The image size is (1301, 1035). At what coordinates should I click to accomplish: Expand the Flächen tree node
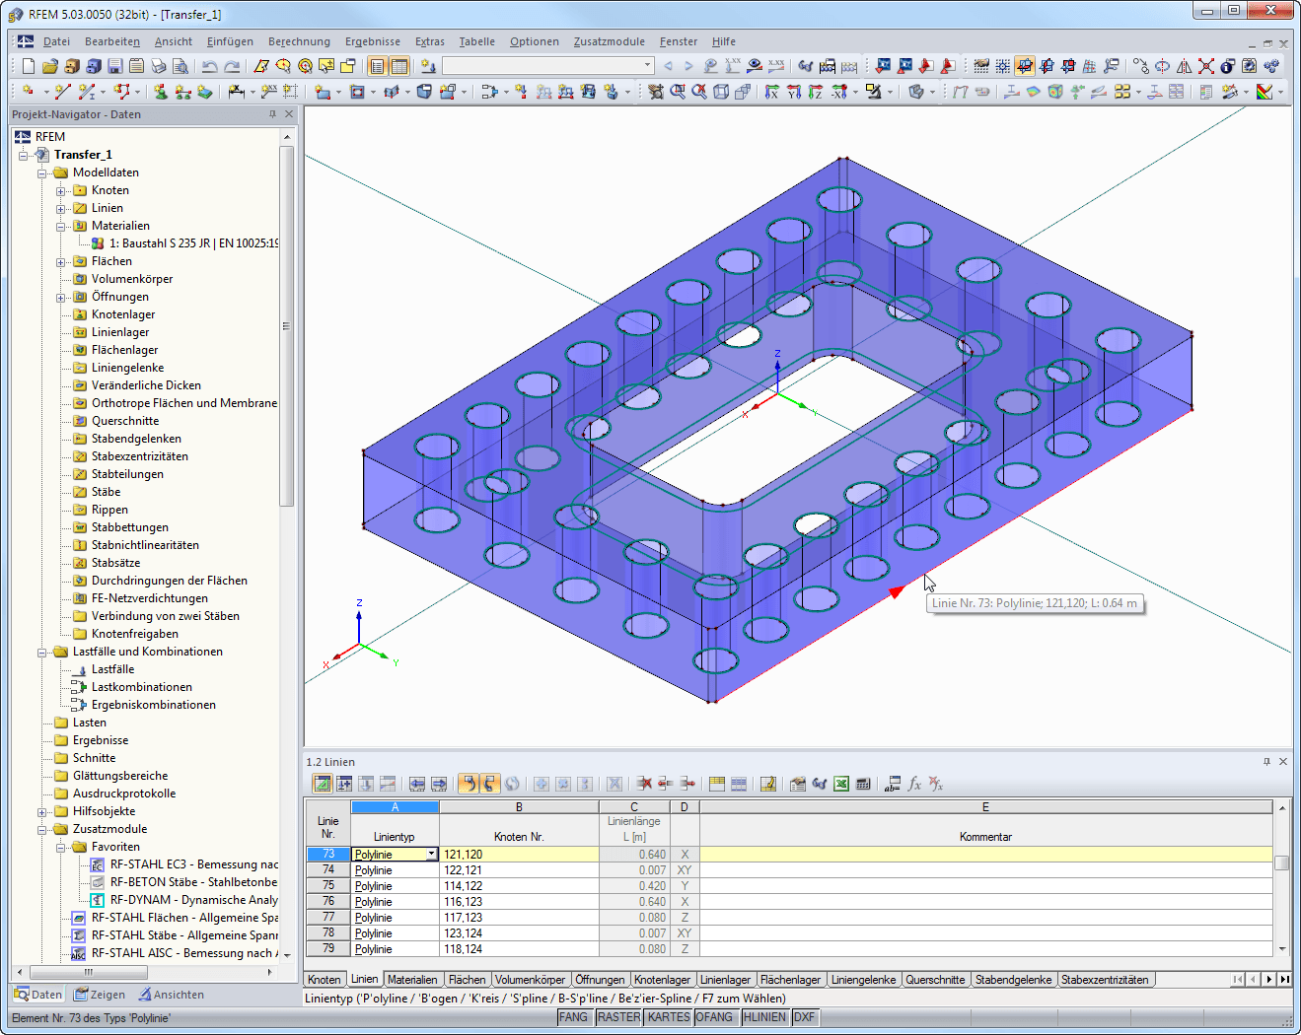[x=61, y=262]
